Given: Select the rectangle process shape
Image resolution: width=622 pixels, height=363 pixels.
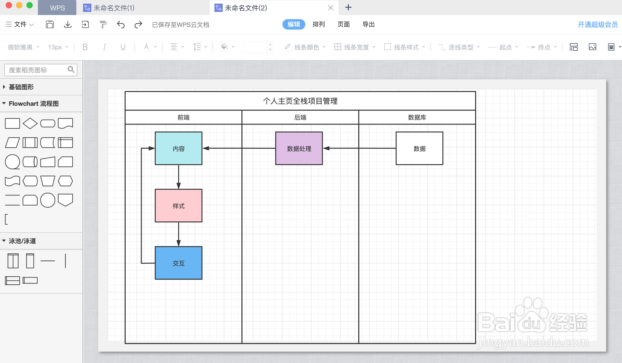Looking at the screenshot, I should [x=12, y=123].
